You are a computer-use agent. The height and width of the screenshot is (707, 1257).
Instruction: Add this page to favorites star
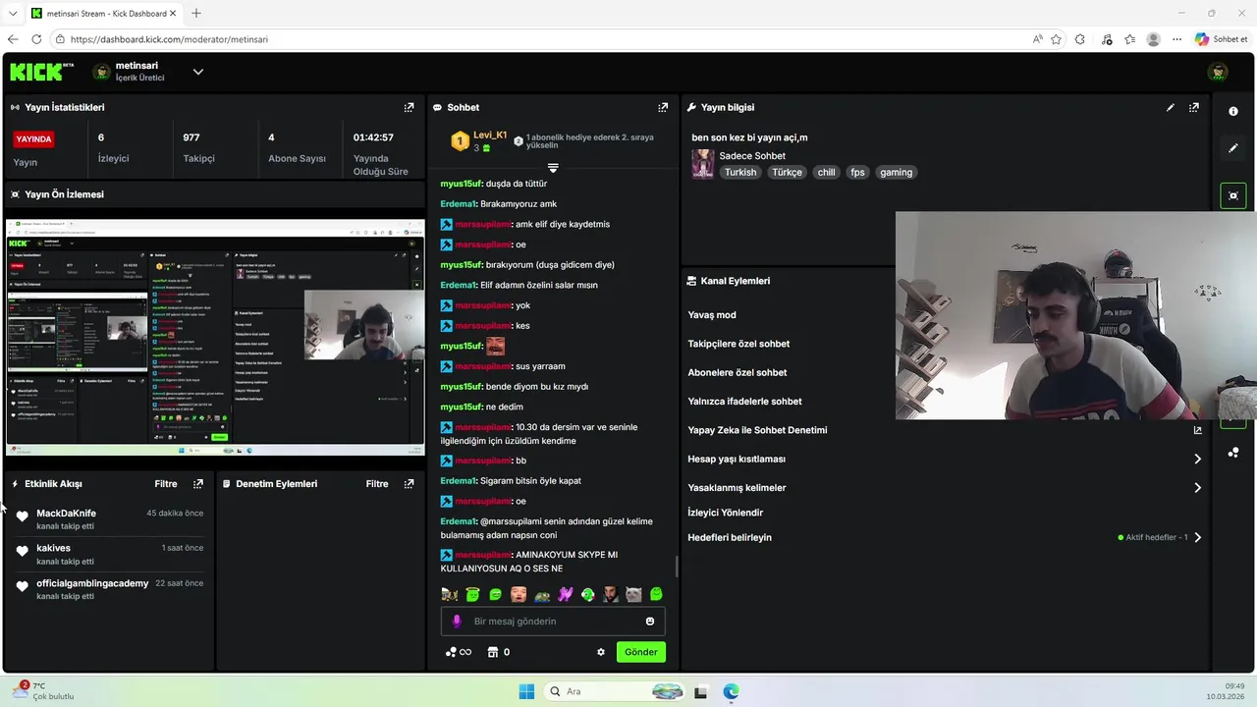tap(1056, 39)
